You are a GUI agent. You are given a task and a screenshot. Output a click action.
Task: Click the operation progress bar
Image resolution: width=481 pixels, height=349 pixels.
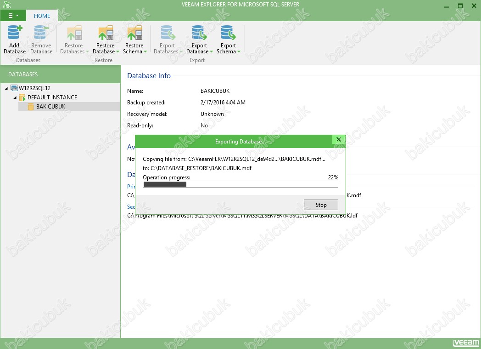(240, 184)
